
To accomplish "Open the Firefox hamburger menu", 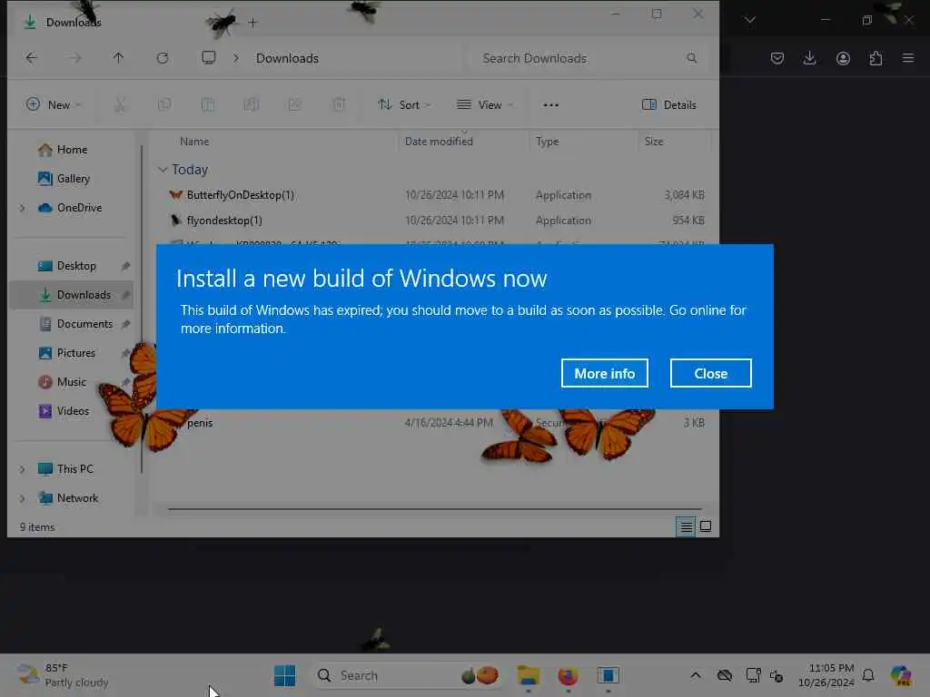I will [908, 58].
